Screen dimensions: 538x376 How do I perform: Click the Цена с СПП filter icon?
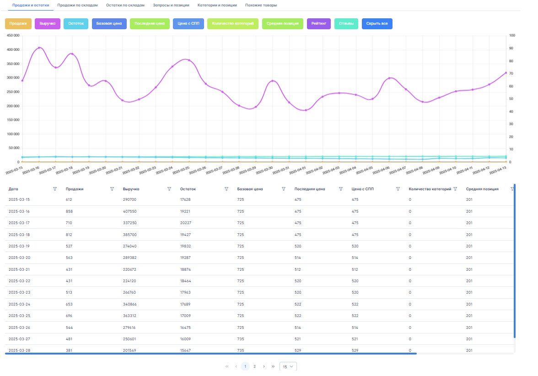pos(398,189)
